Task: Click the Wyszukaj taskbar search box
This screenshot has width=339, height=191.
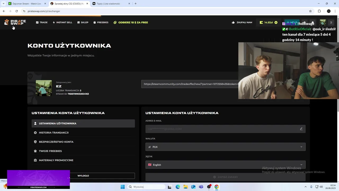Action: (x=146, y=187)
